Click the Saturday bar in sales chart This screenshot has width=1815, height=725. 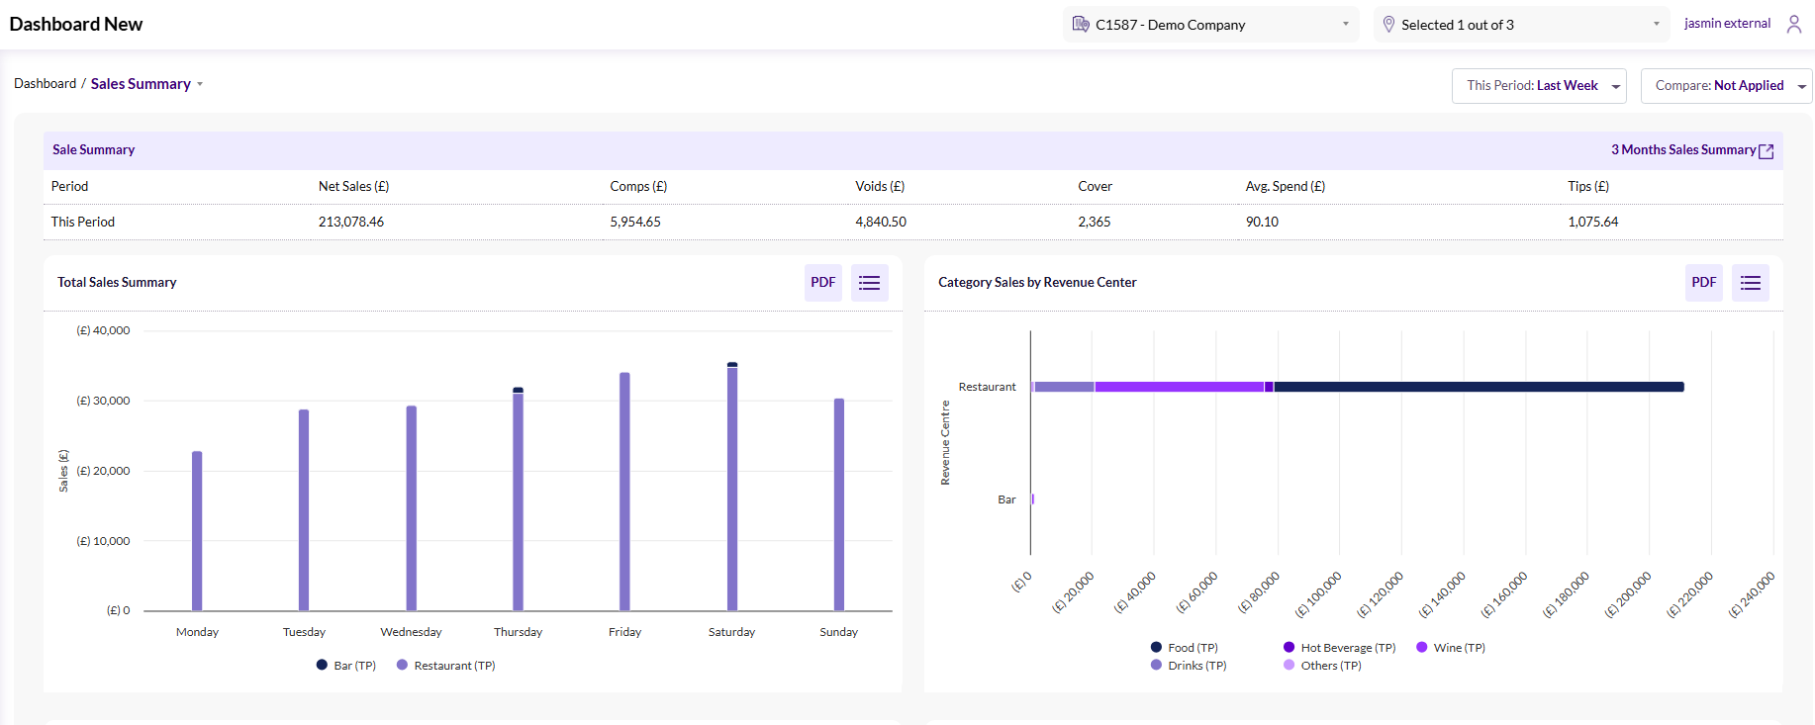point(732,490)
